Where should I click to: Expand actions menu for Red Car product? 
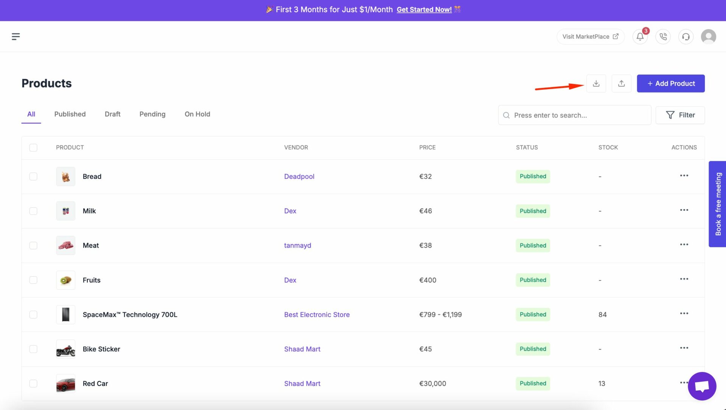(x=684, y=383)
